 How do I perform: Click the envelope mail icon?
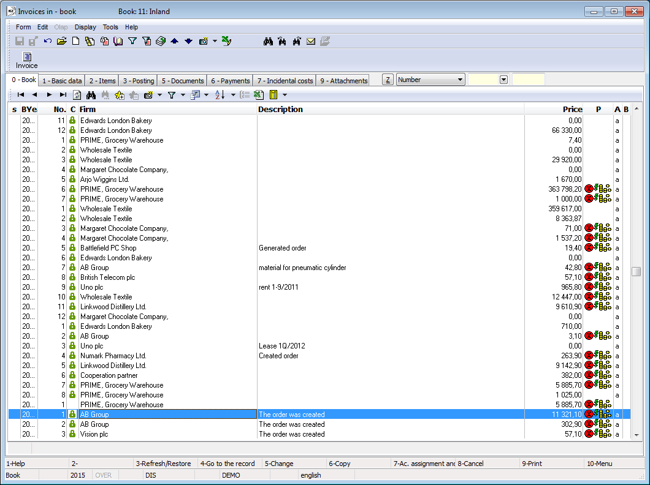pos(311,41)
